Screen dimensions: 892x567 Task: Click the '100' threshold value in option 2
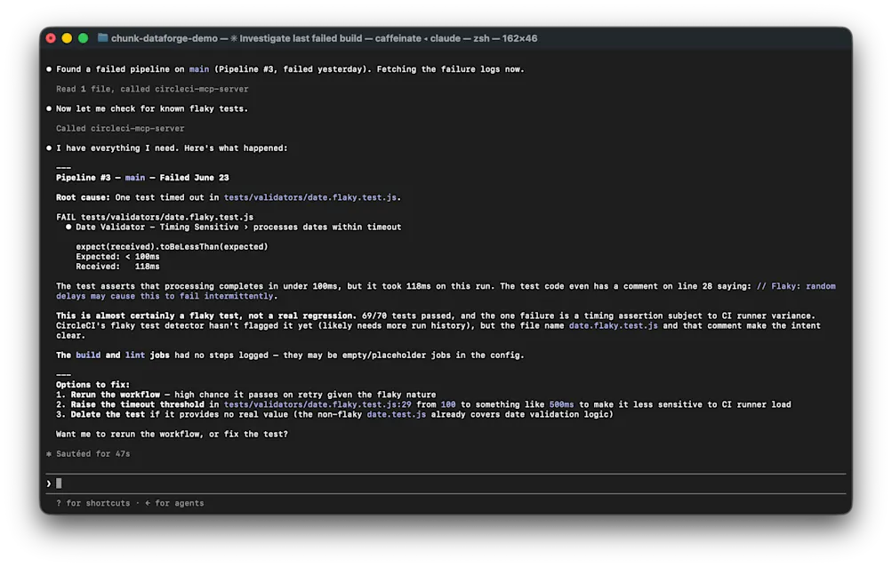coord(448,404)
